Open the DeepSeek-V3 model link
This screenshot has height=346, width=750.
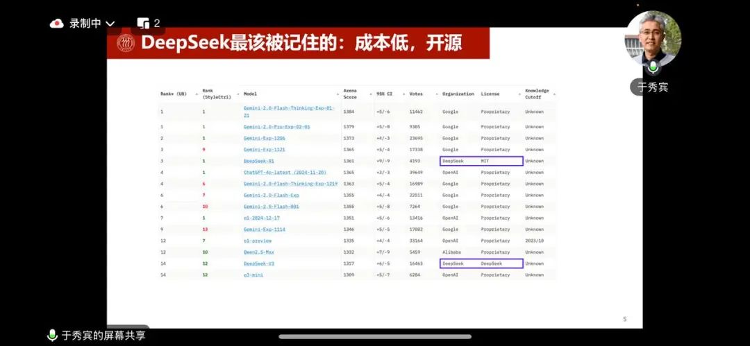[x=259, y=263]
